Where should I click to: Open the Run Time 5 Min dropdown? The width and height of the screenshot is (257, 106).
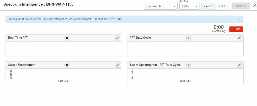[189, 6]
